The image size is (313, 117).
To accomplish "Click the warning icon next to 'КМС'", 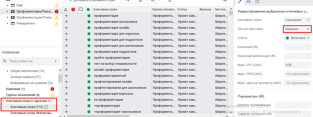I will coord(57,5).
